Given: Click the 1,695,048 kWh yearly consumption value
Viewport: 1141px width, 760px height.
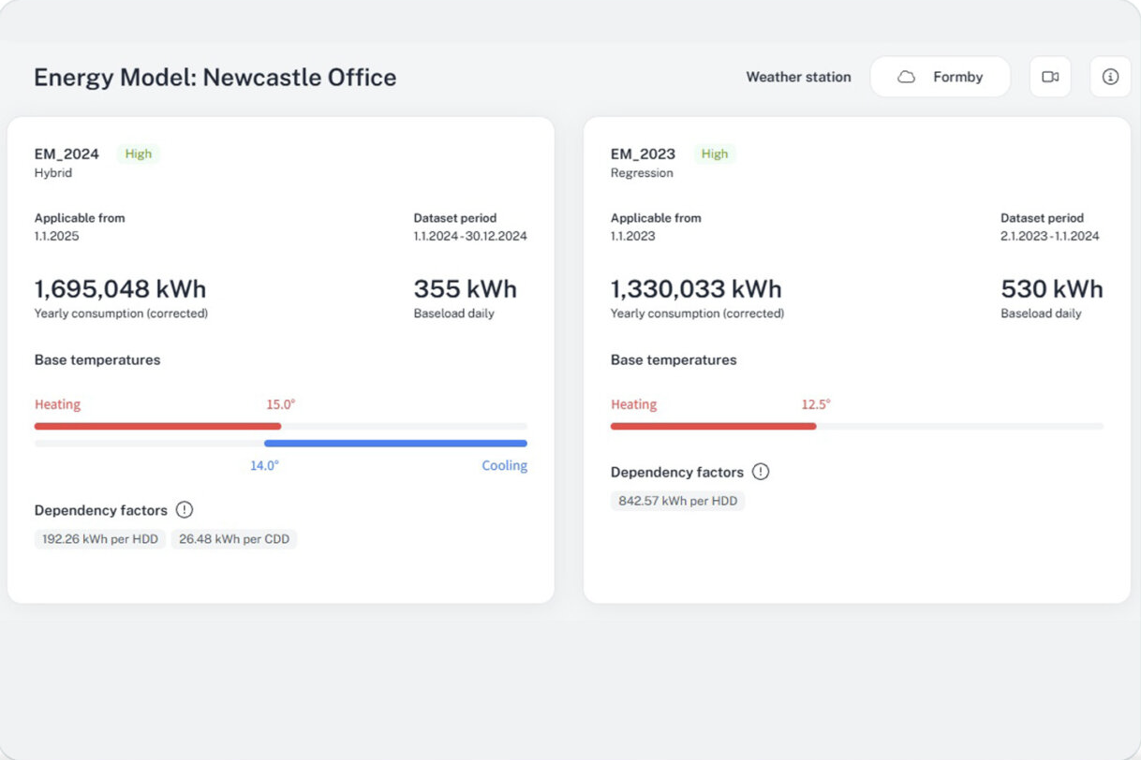Looking at the screenshot, I should 120,289.
